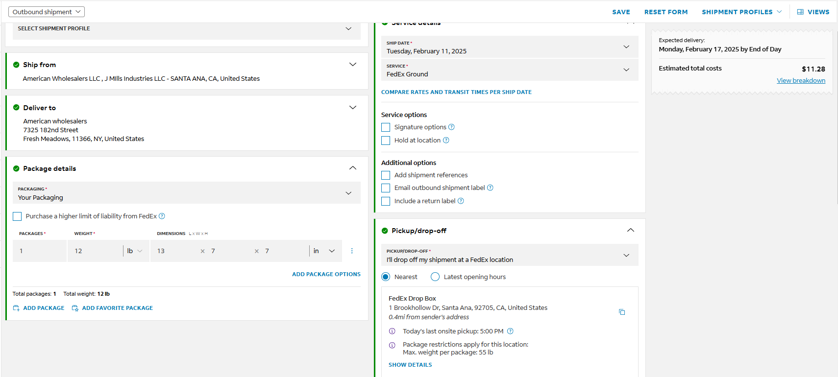
Task: Open package row three-dot options menu
Action: click(x=352, y=251)
